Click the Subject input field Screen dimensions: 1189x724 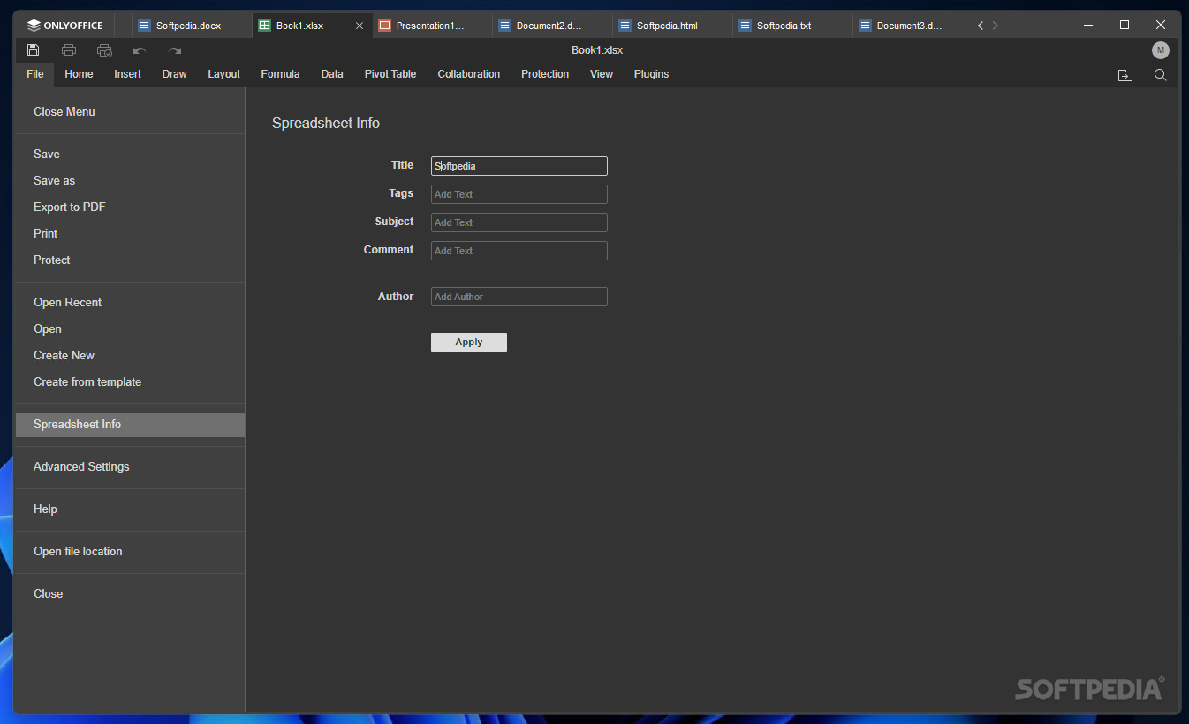pyautogui.click(x=519, y=222)
